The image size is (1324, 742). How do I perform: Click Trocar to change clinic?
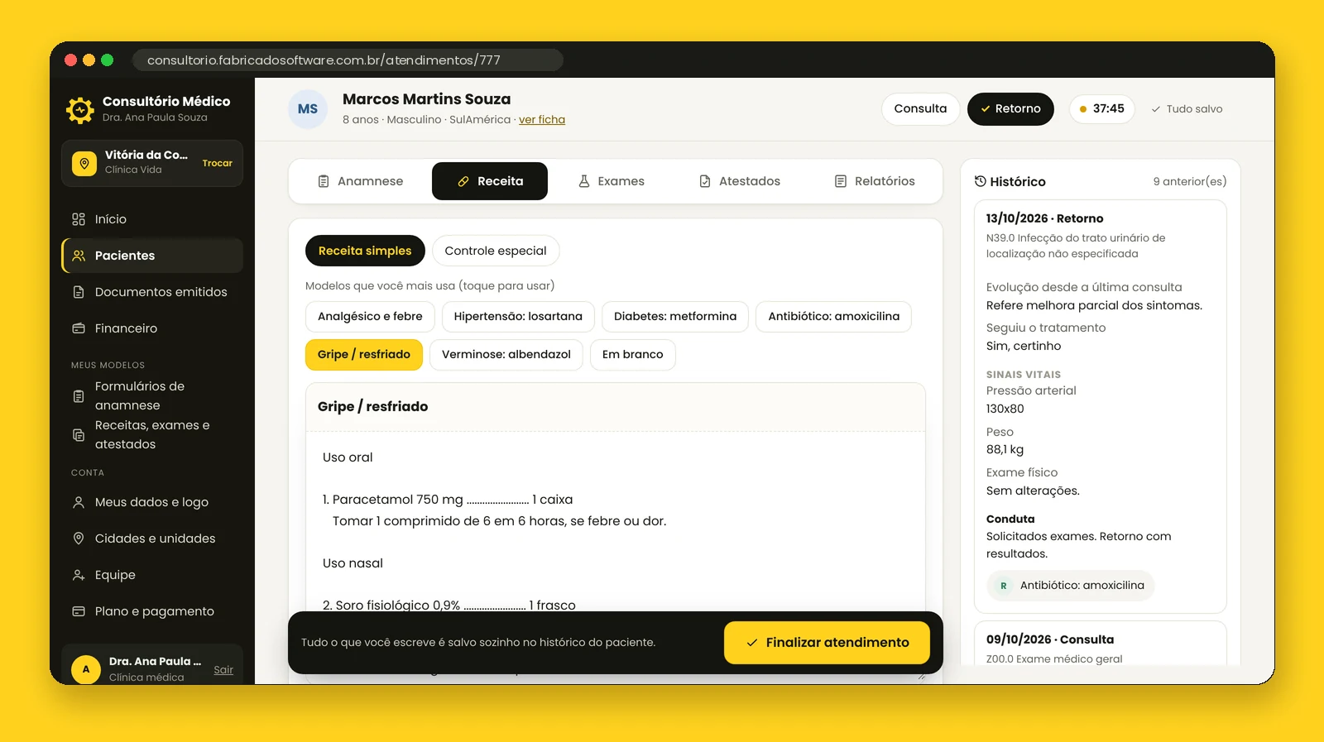[x=218, y=163]
